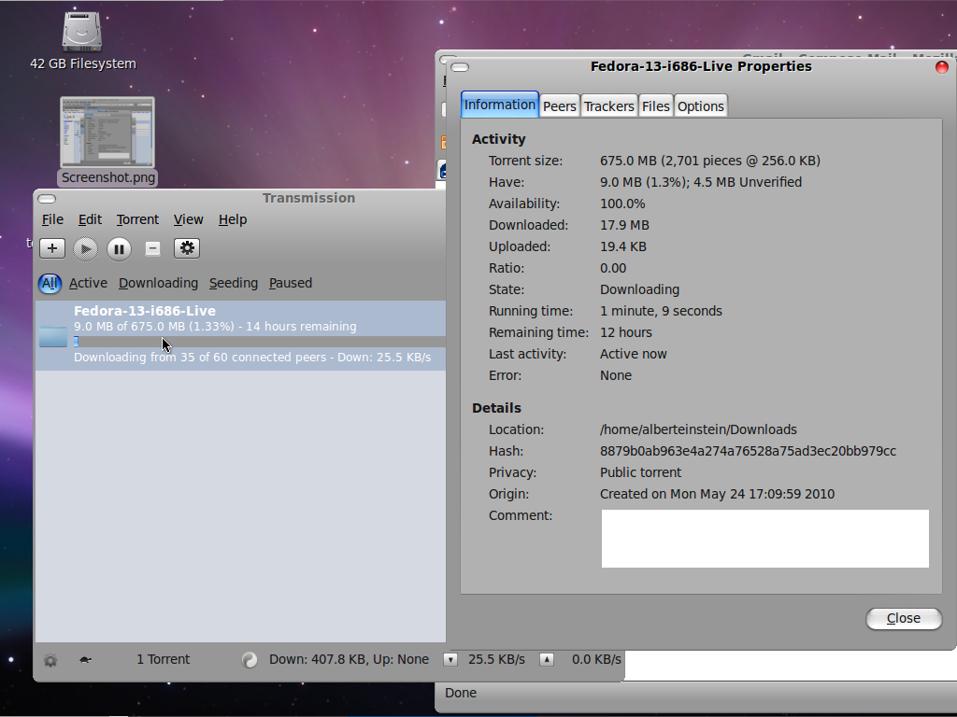Click 'Downloading from 35 of 60 connected peers' text
This screenshot has width=957, height=717.
(x=200, y=358)
